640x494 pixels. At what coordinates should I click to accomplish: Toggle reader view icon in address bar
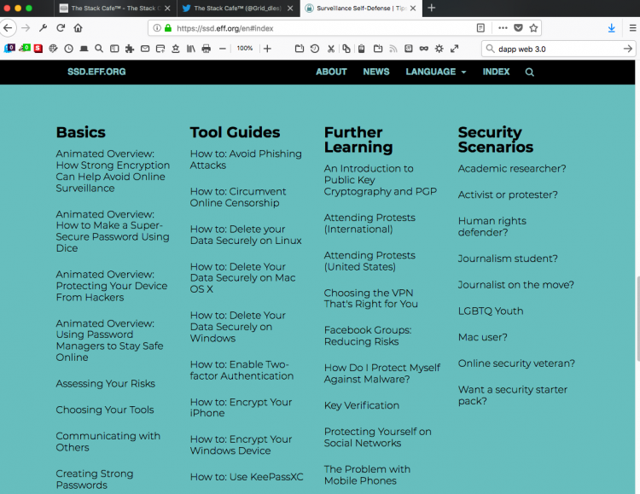tap(480, 28)
